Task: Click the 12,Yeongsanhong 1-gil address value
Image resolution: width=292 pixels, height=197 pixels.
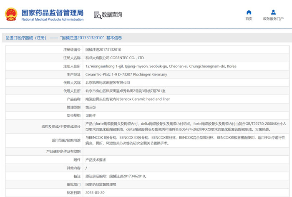Action: pos(161,66)
